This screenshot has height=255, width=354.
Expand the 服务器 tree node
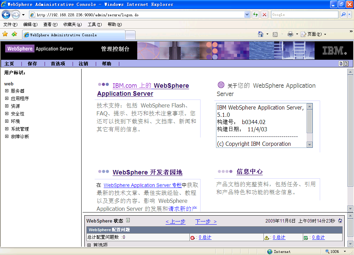click(x=7, y=91)
